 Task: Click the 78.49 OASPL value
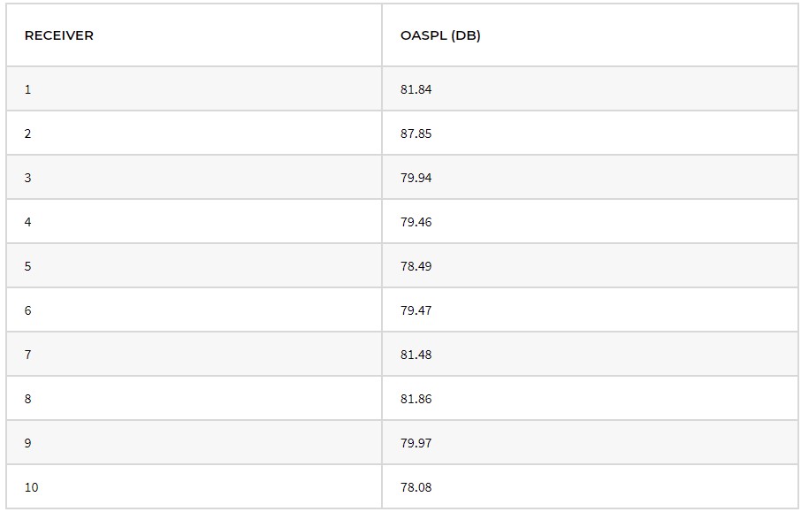point(416,265)
